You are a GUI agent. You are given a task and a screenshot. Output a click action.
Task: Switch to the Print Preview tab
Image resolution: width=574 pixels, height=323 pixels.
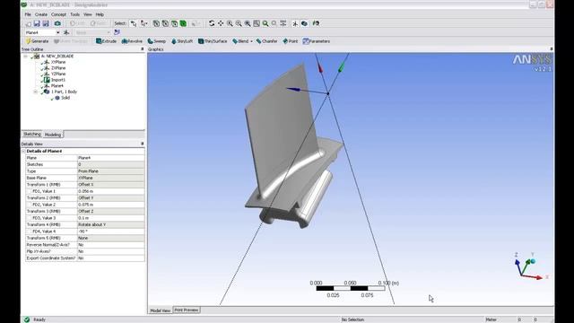187,310
